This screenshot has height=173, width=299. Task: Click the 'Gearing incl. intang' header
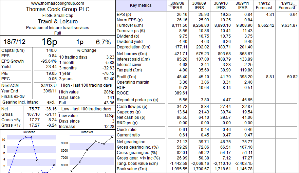tap(20, 102)
